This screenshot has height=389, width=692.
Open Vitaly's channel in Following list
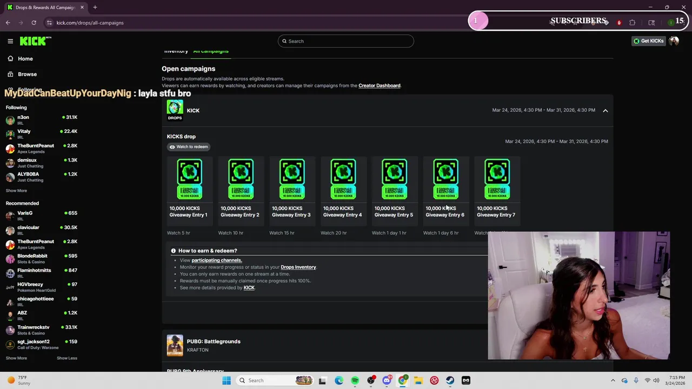42,133
